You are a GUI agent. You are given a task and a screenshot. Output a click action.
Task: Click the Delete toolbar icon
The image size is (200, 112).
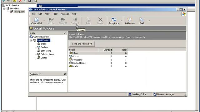[x=100, y=21]
